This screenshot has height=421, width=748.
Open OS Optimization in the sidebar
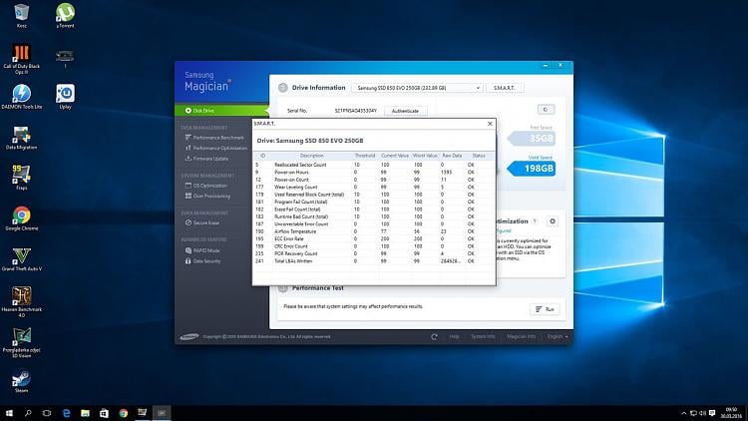click(x=206, y=186)
